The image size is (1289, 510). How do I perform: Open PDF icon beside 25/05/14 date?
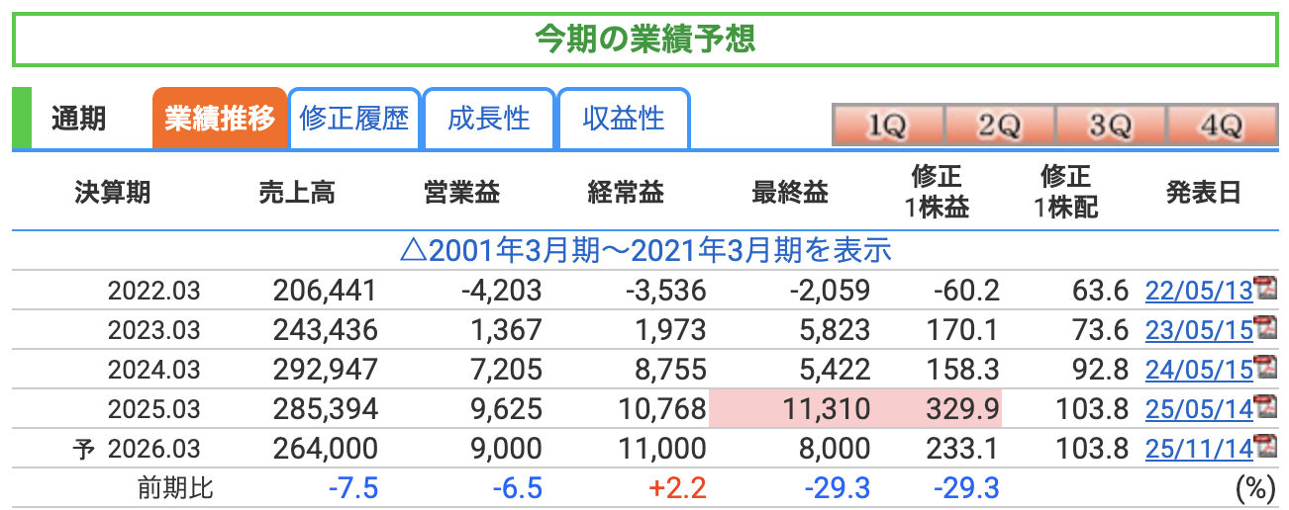(1265, 407)
